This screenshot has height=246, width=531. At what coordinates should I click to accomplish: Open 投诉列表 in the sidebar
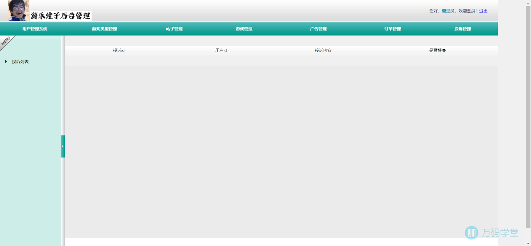pos(20,62)
